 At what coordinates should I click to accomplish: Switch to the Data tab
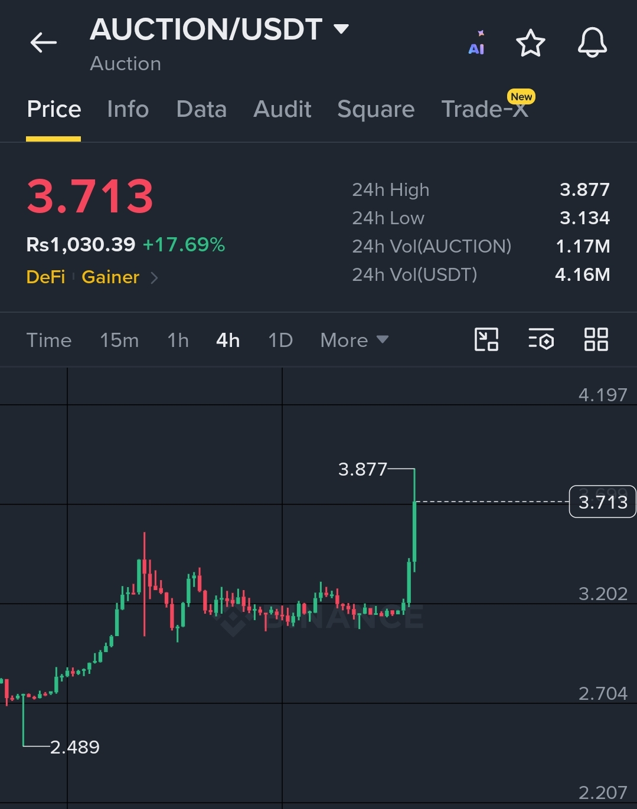pos(201,109)
